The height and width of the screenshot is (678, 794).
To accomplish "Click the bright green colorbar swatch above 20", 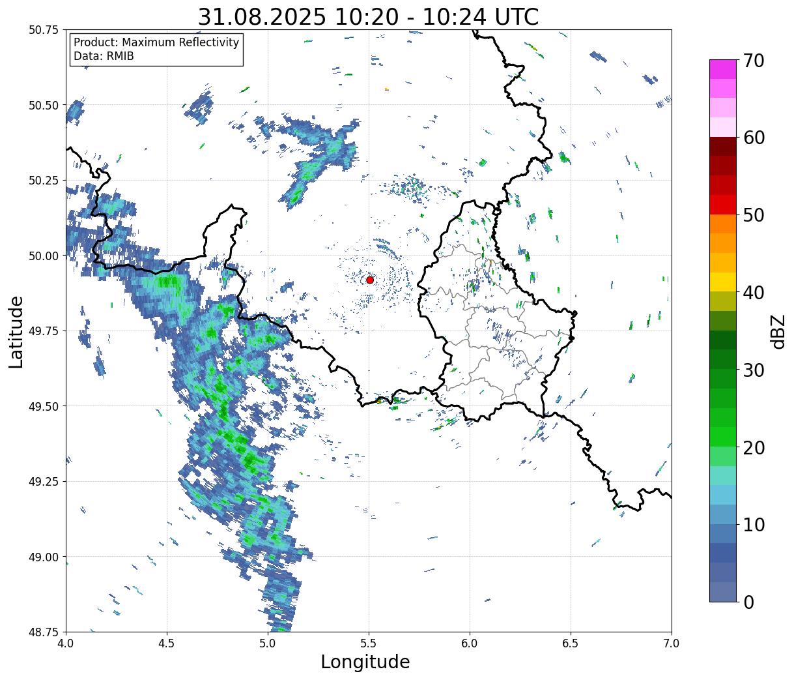I will click(723, 437).
